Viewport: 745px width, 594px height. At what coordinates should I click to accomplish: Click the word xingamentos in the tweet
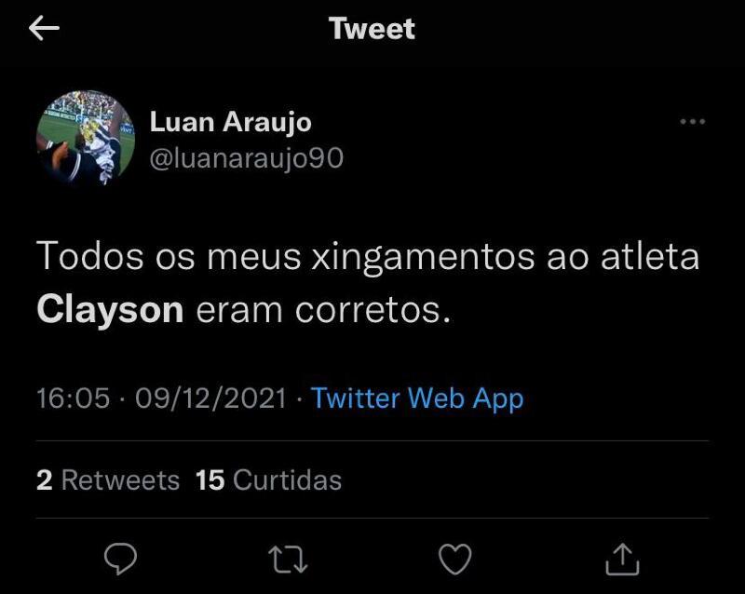pos(423,258)
